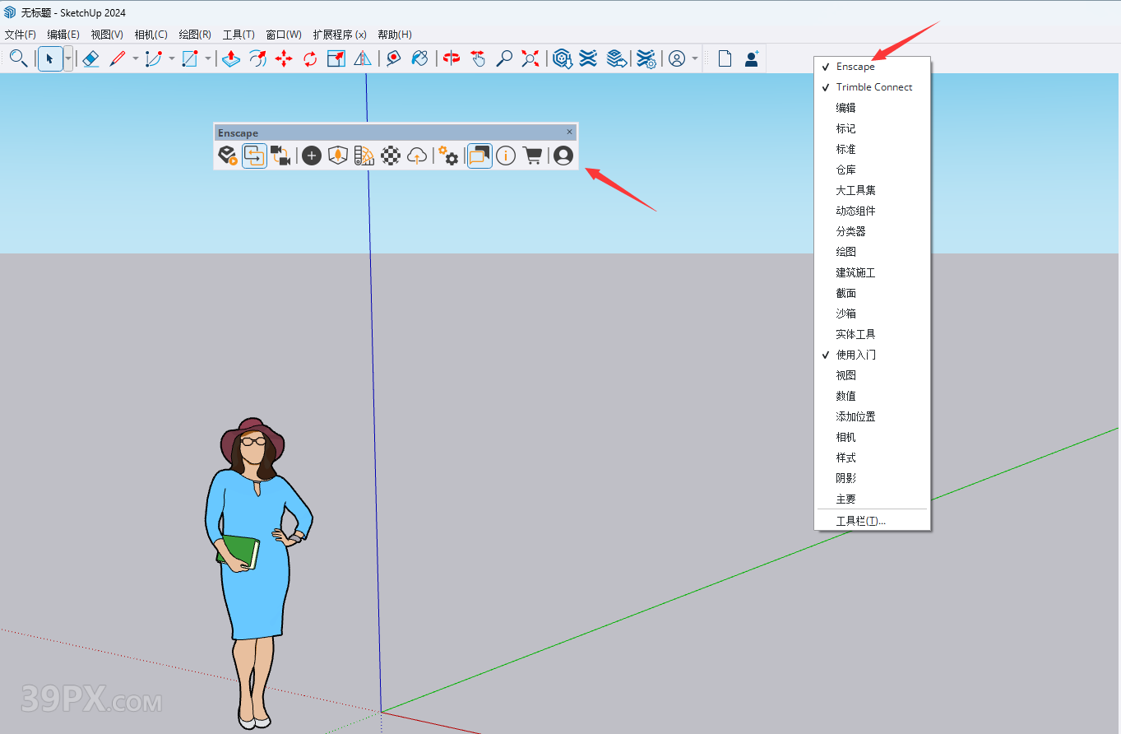
Task: Start Enscape rendering from the floating toolbar
Action: click(x=228, y=156)
